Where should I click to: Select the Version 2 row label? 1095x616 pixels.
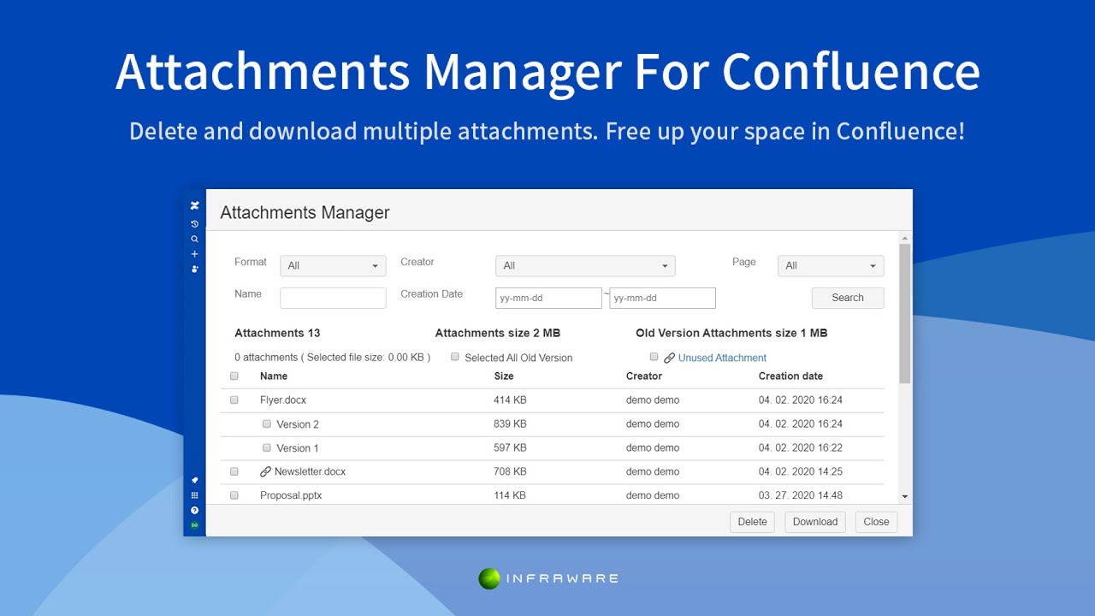pos(298,424)
